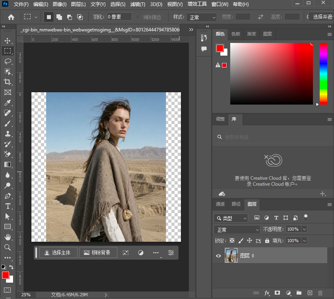Toggle the pixel layer filter

[257, 217]
